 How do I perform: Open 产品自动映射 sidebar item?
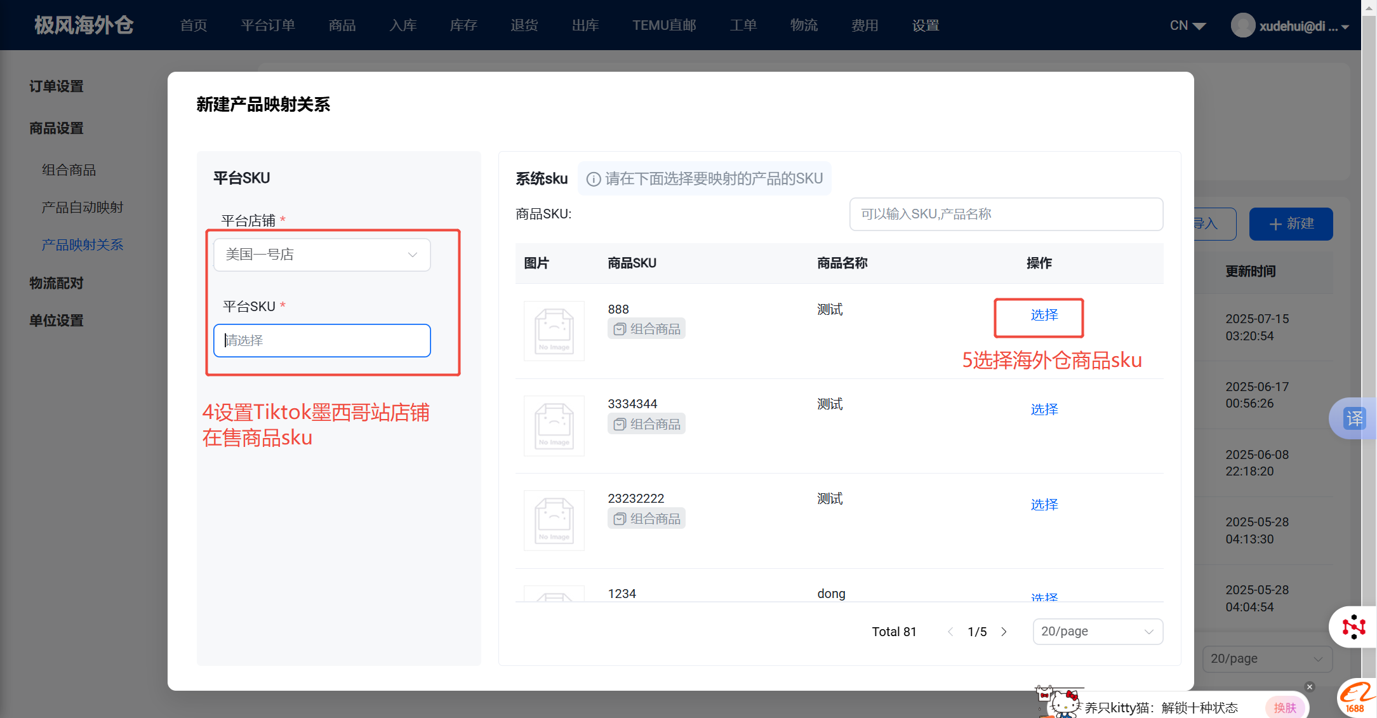tap(83, 208)
